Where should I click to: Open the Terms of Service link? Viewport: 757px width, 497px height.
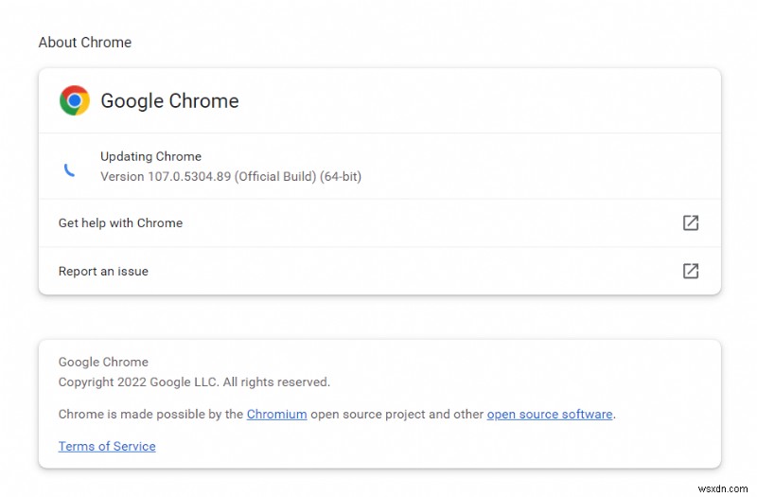tap(107, 446)
